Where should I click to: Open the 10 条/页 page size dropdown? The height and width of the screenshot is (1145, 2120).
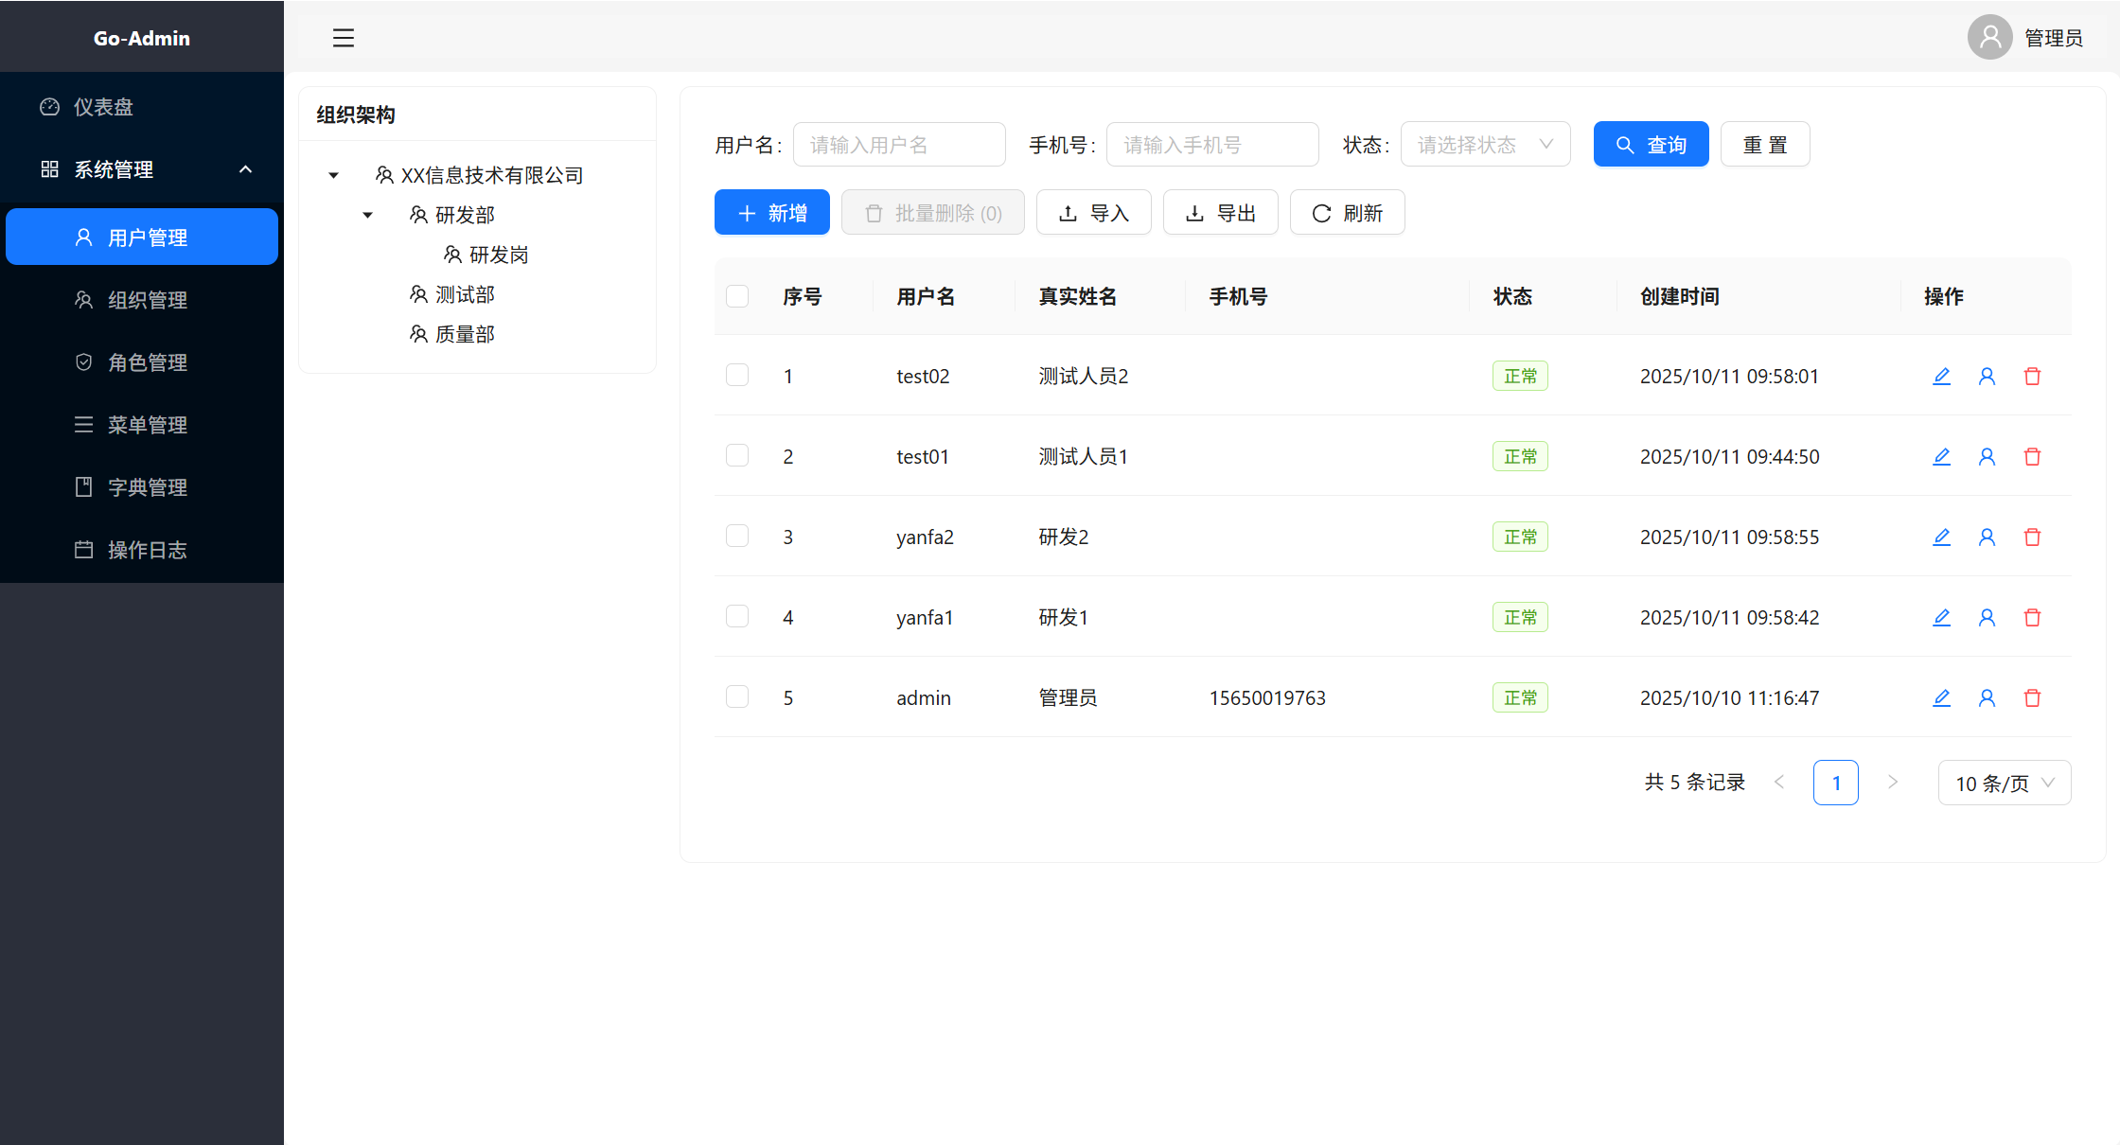(x=2004, y=784)
